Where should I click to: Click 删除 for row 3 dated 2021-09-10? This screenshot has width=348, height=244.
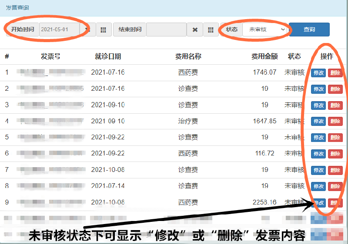[335, 105]
